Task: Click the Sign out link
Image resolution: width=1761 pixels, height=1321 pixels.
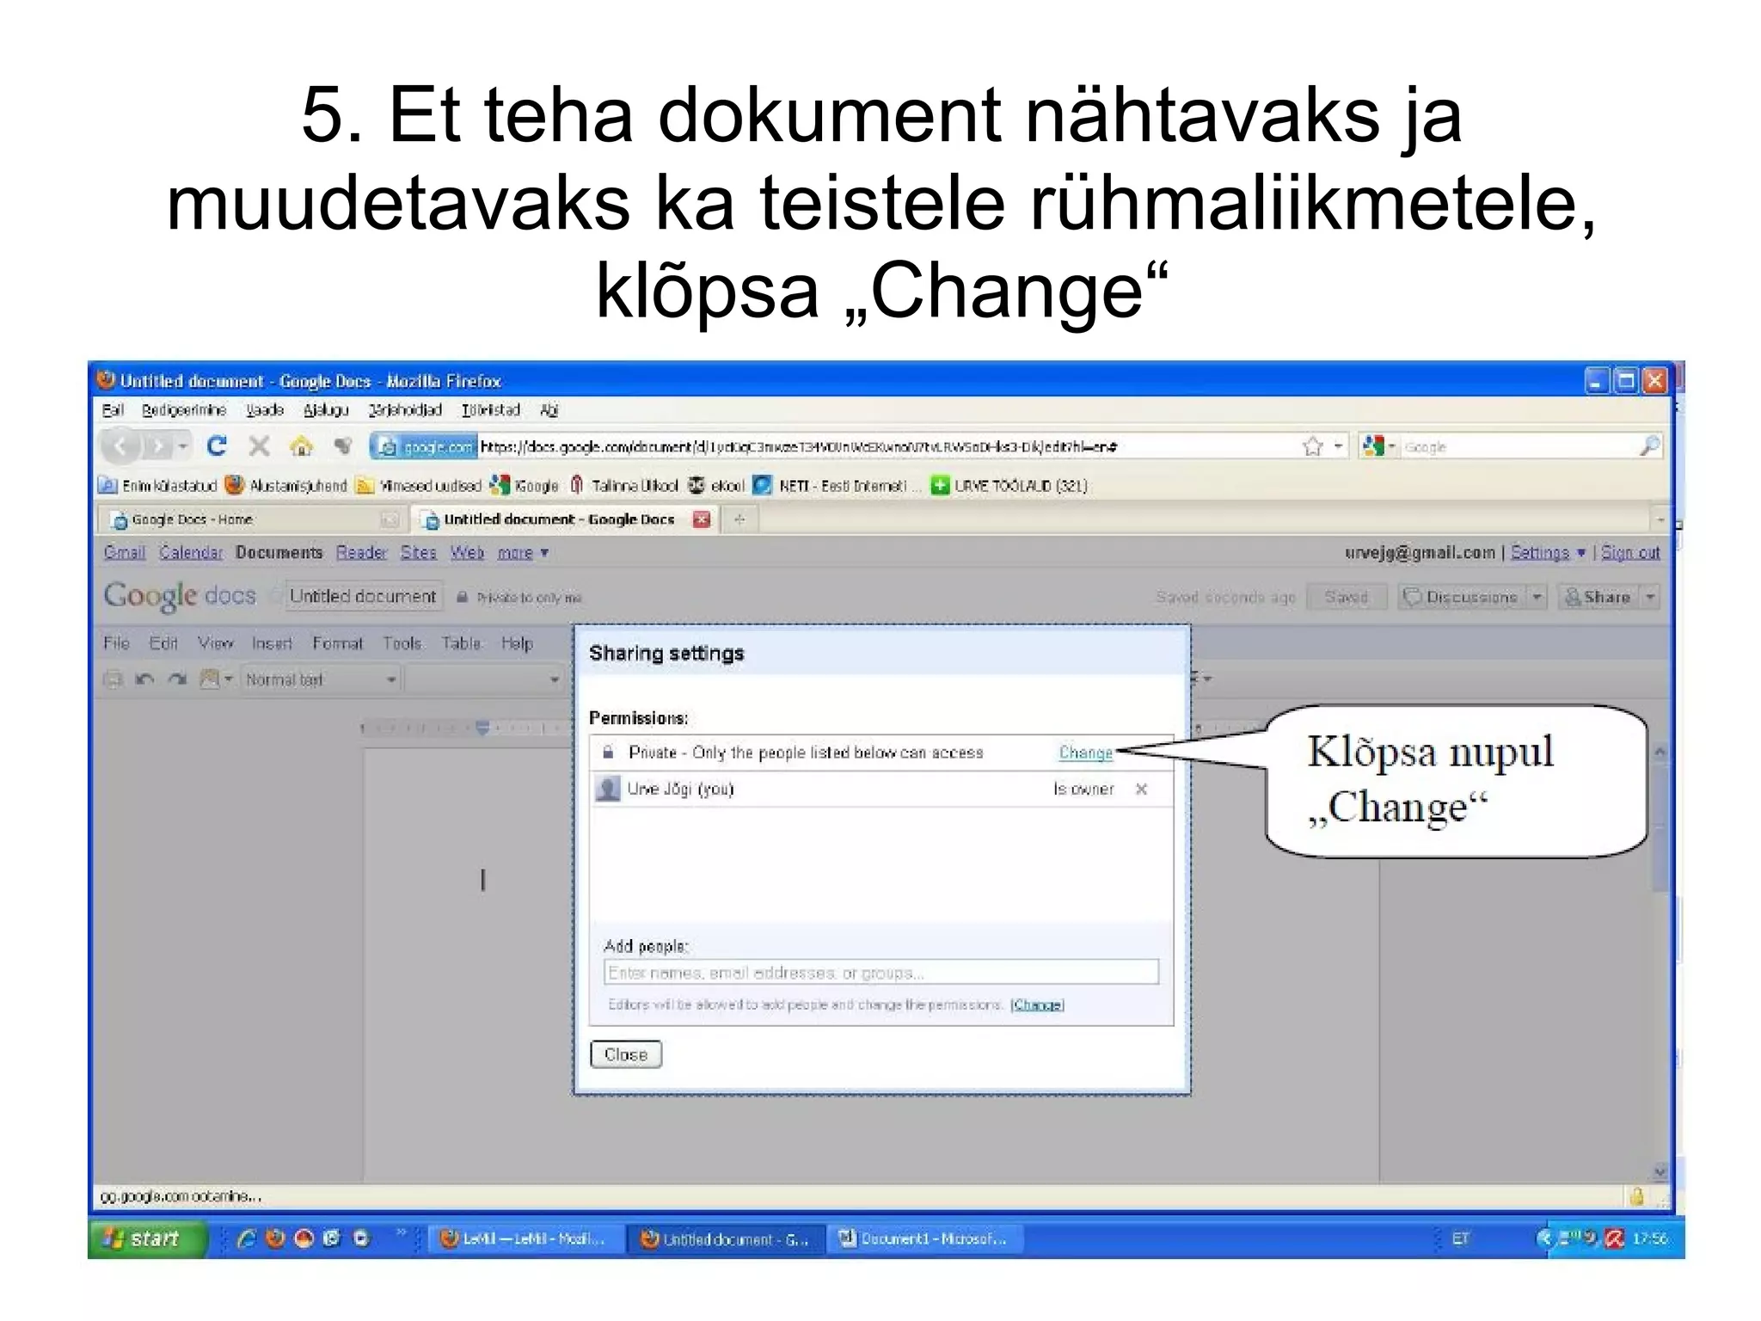Action: point(1630,552)
